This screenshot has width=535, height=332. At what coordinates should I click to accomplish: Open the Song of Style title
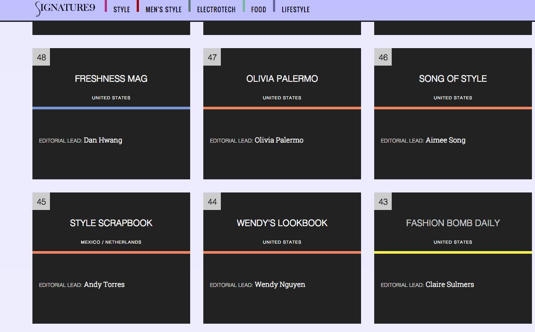pos(453,79)
